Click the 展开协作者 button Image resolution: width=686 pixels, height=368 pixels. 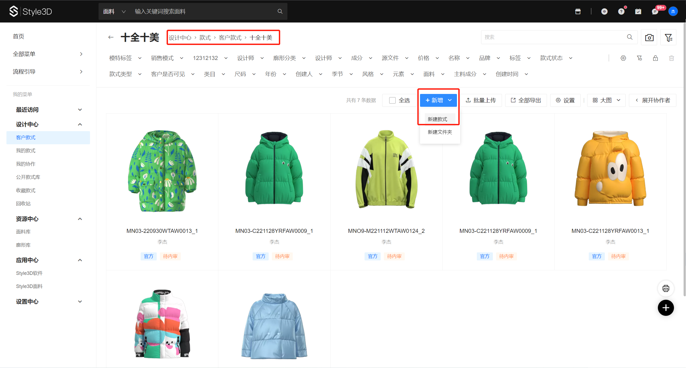[x=653, y=100]
